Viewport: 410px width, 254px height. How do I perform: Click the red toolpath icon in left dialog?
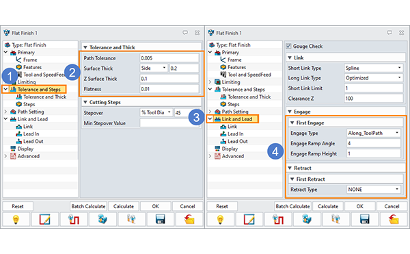pyautogui.click(x=74, y=220)
